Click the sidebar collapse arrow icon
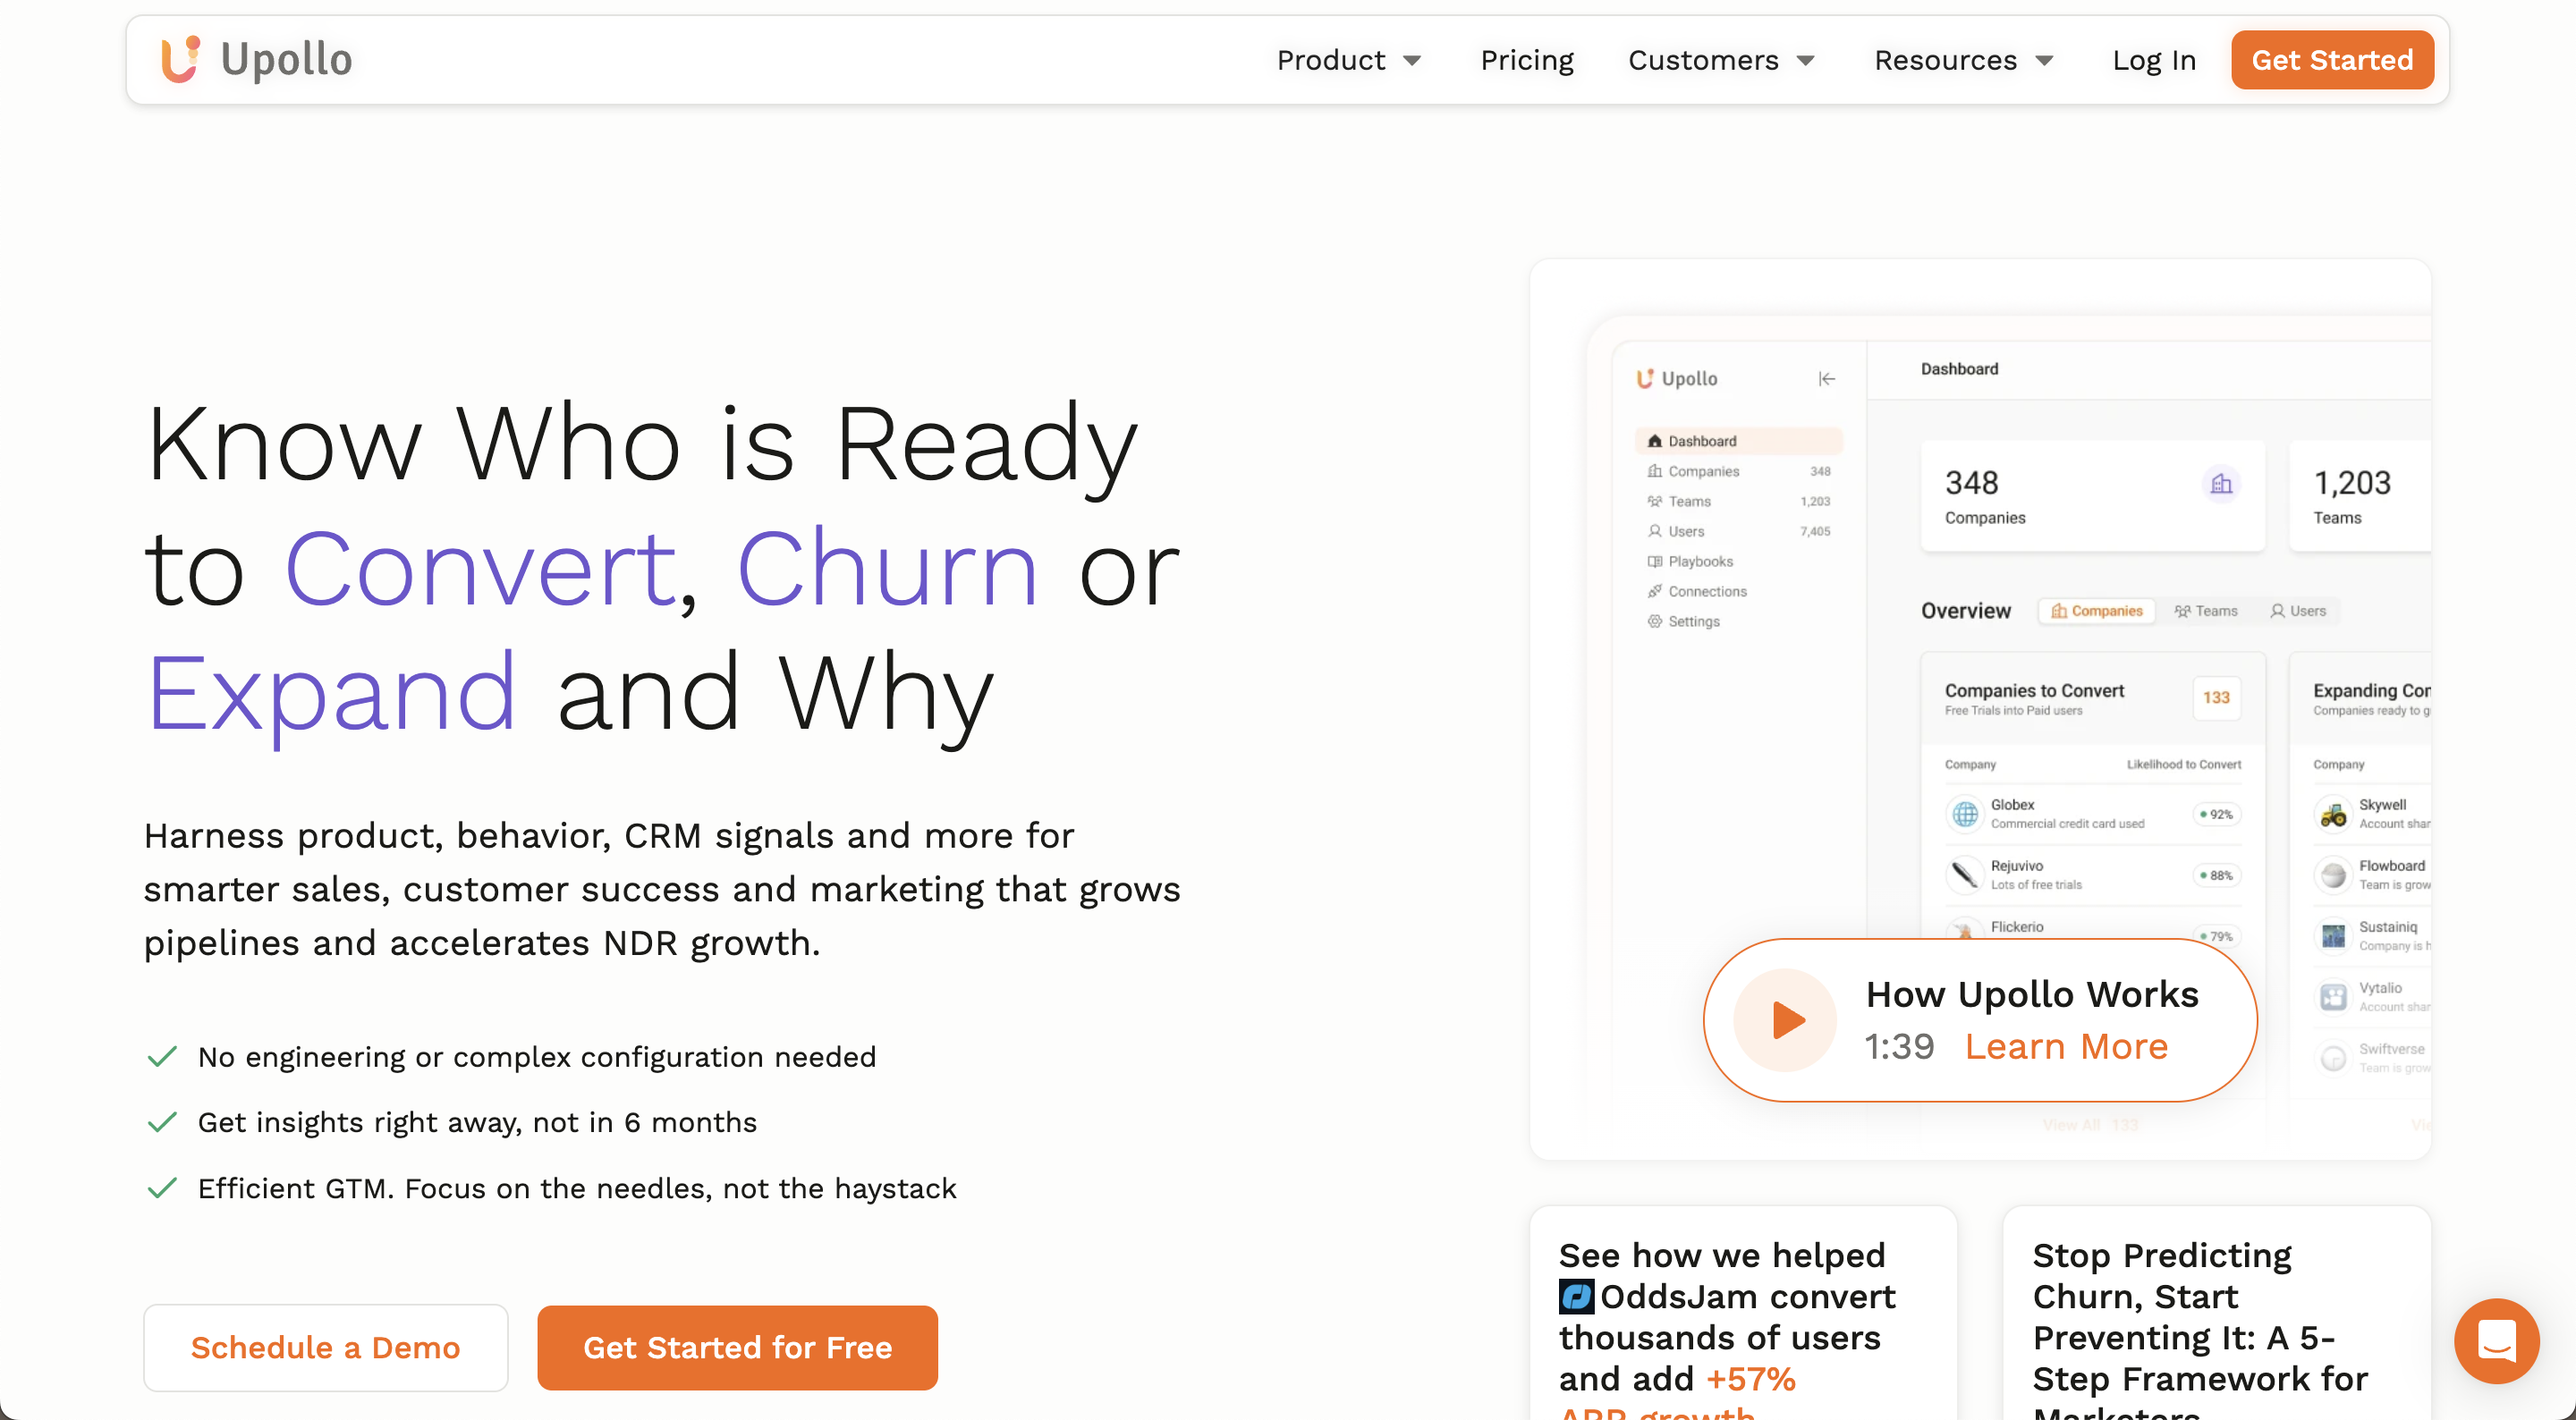Image resolution: width=2576 pixels, height=1420 pixels. 1827,379
